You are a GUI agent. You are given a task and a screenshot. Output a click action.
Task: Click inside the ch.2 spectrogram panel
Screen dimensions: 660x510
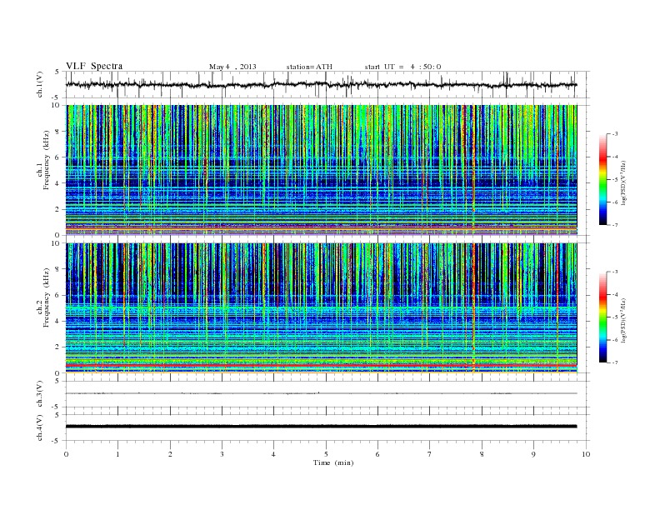(321, 308)
